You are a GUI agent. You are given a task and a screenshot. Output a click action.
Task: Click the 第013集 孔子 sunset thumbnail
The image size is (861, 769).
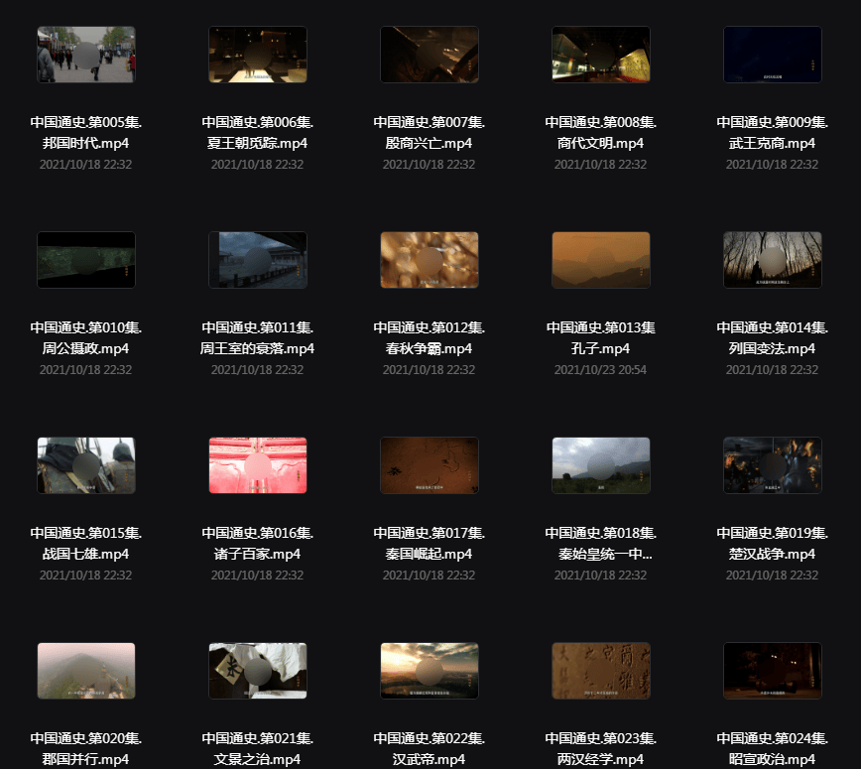point(601,260)
